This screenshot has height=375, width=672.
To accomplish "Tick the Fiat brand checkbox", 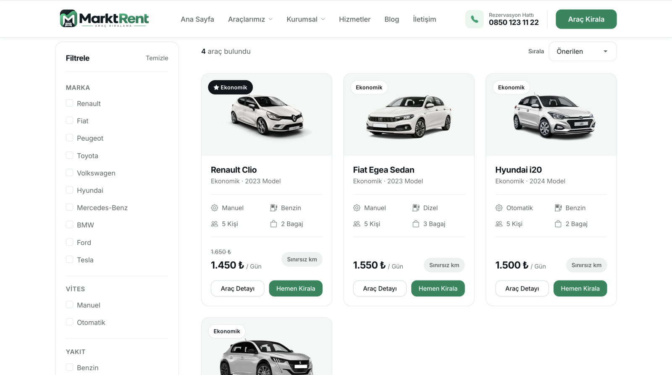I will pos(70,121).
